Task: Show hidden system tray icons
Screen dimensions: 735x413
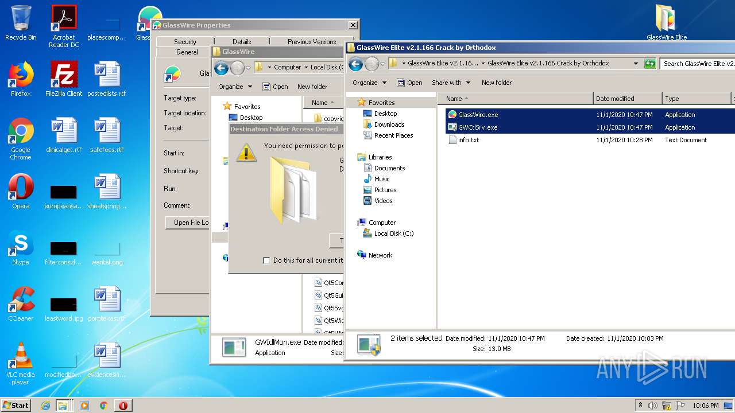Action: 641,406
